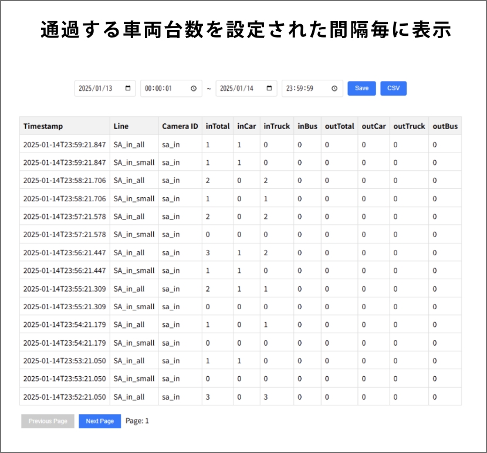Image resolution: width=487 pixels, height=453 pixels.
Task: Click the inTotal column header
Action: click(x=218, y=126)
